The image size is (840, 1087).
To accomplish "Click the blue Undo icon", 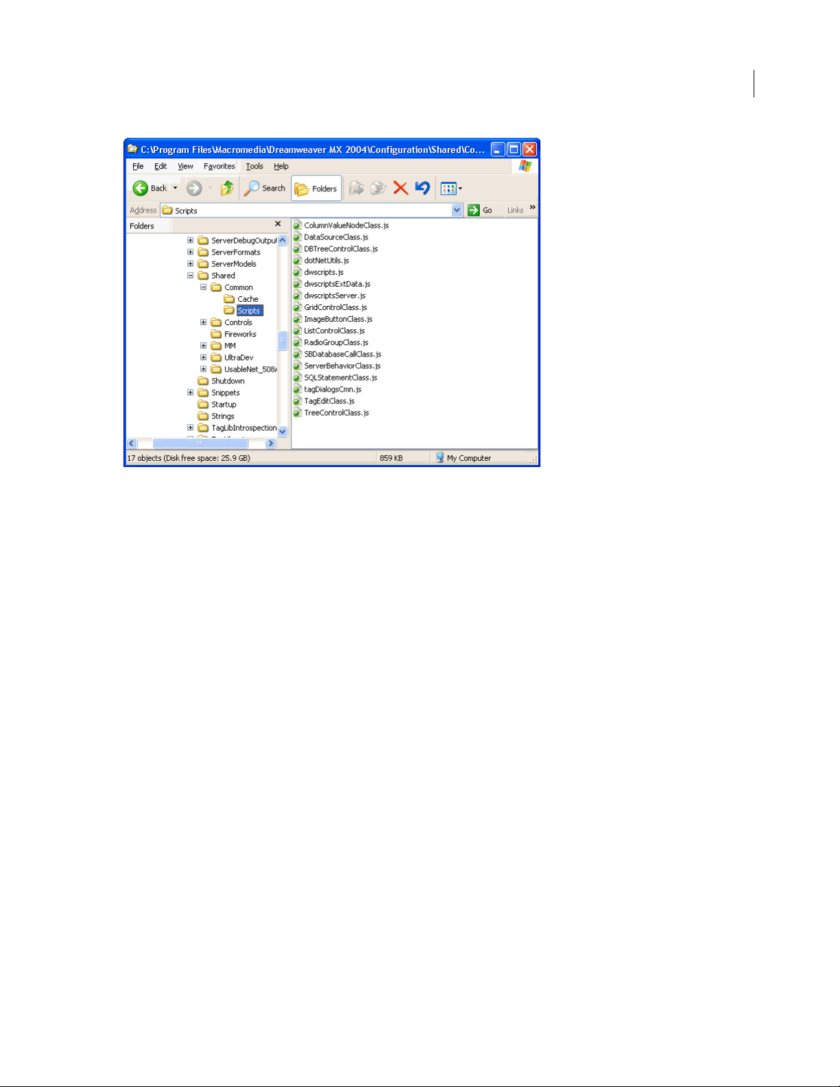I will [422, 188].
